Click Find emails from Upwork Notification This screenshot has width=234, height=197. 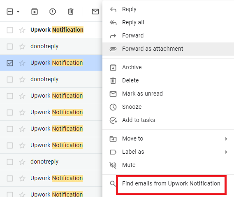(168, 183)
